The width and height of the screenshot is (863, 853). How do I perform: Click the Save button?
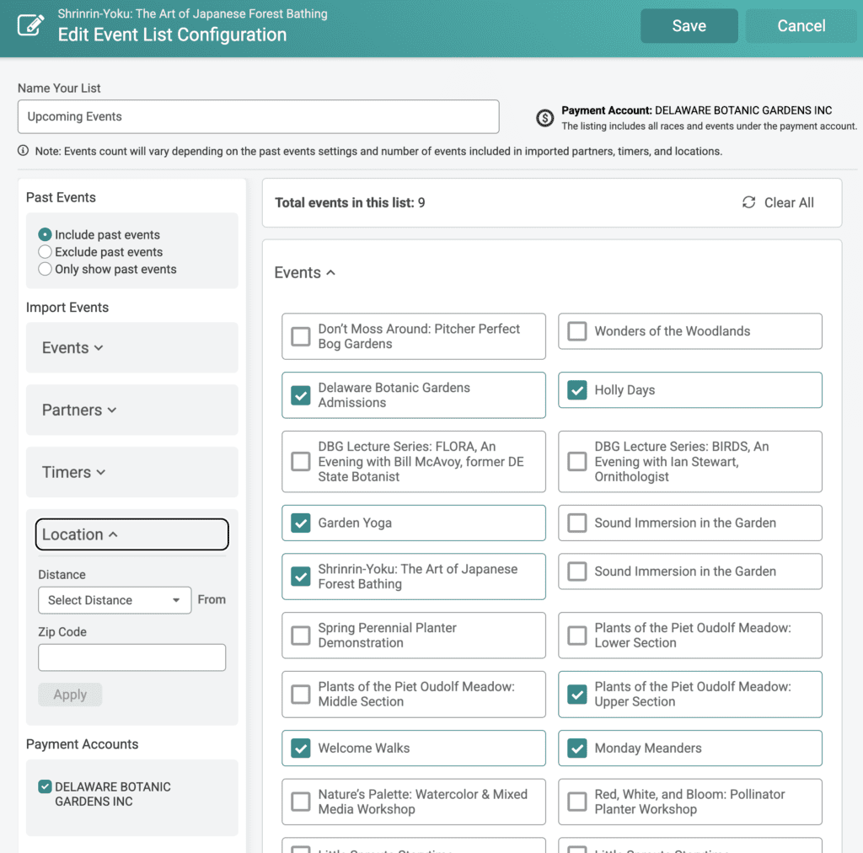(x=689, y=26)
